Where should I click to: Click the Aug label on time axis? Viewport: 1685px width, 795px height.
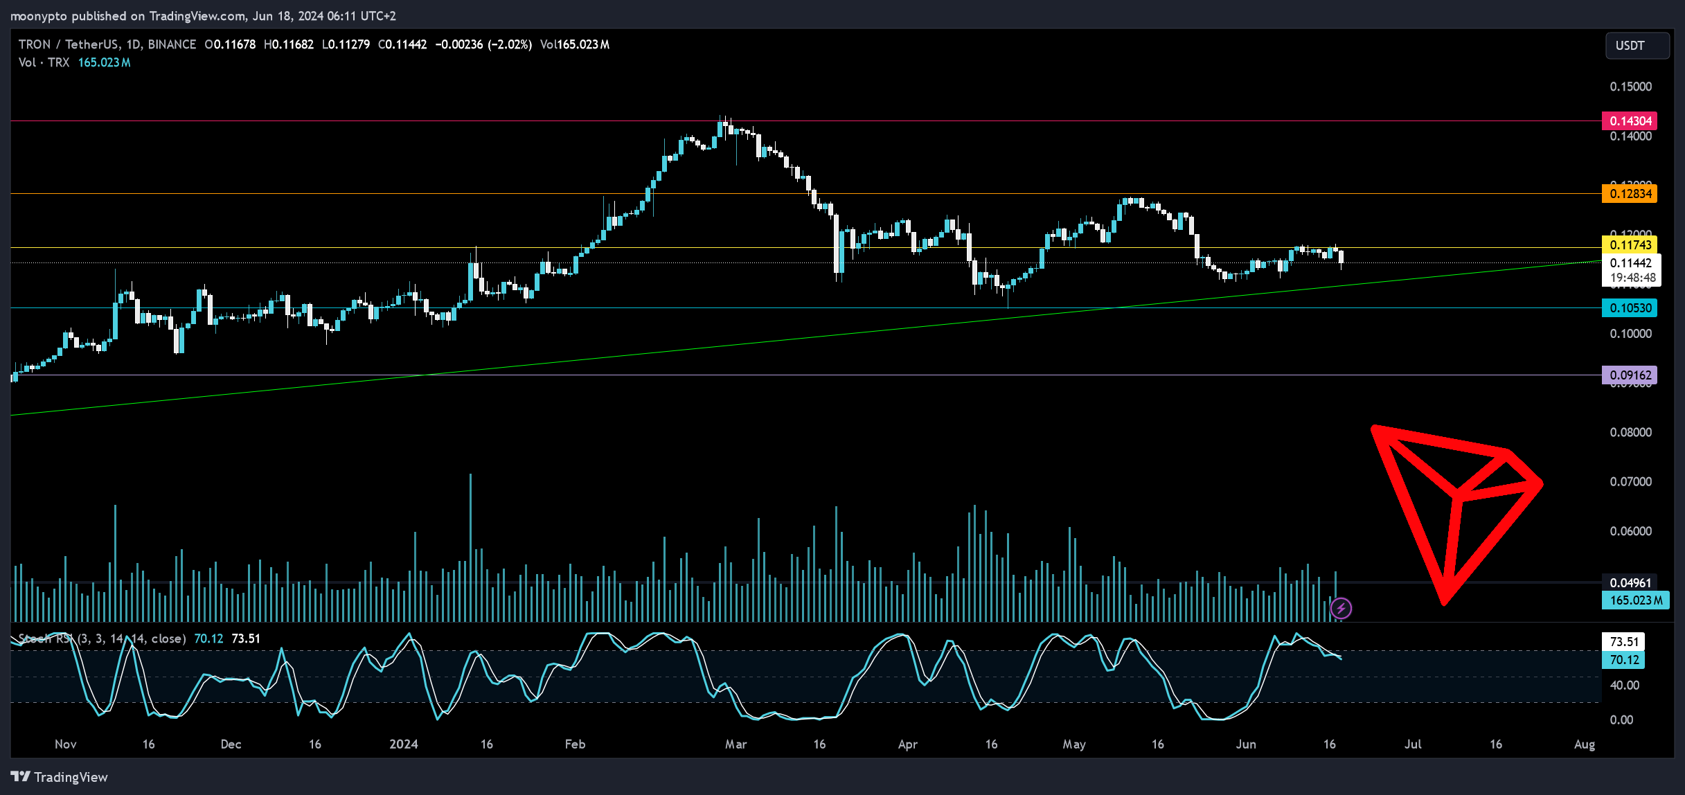coord(1585,744)
